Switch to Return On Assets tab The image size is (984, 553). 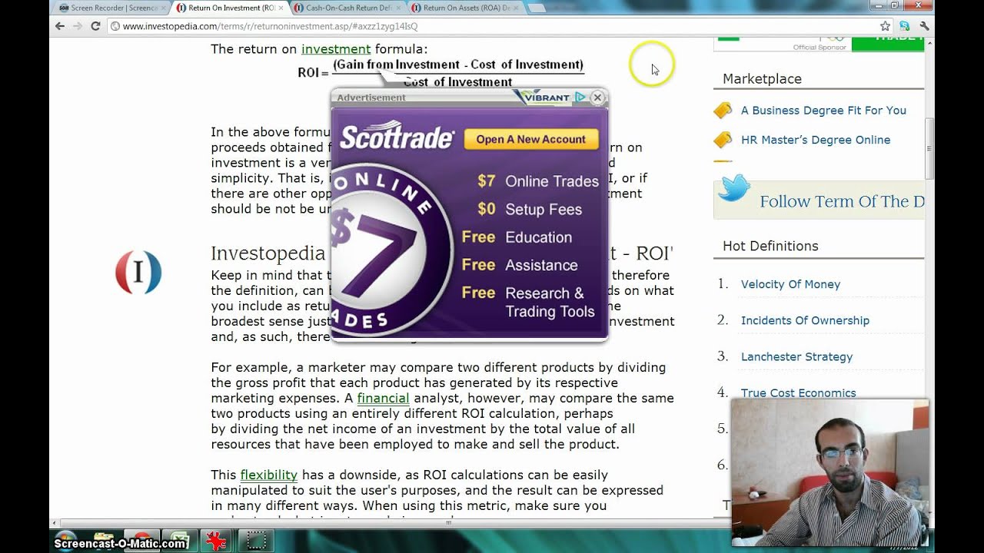[464, 8]
